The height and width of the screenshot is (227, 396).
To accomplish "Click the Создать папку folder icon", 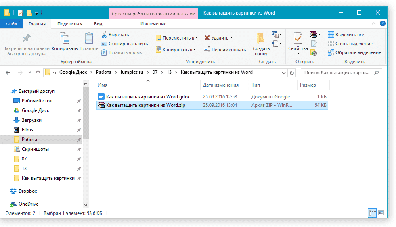I will tap(261, 39).
